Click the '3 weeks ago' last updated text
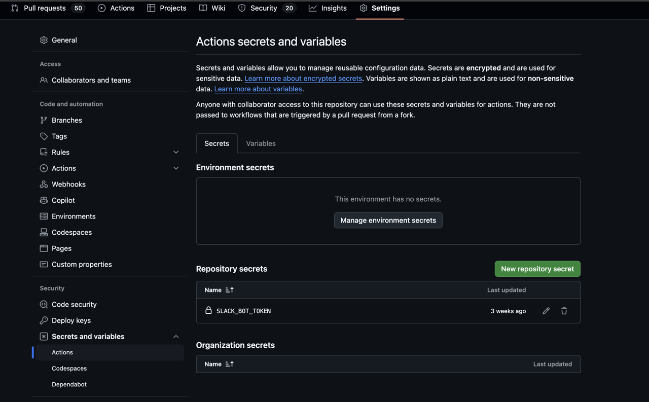This screenshot has width=649, height=402. (x=508, y=311)
